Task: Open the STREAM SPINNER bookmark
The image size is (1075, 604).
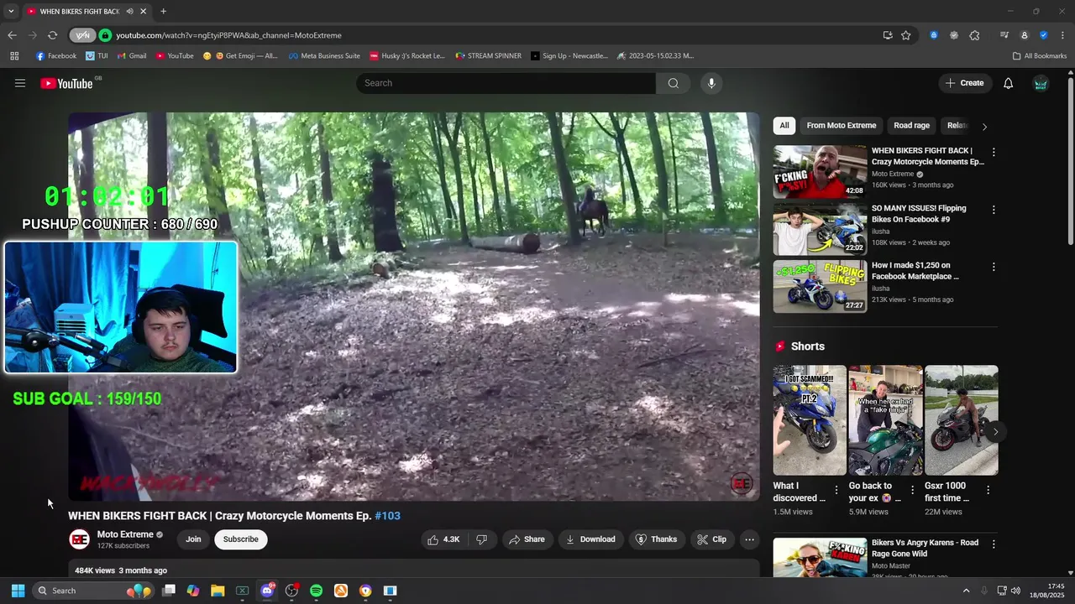Action: [488, 56]
